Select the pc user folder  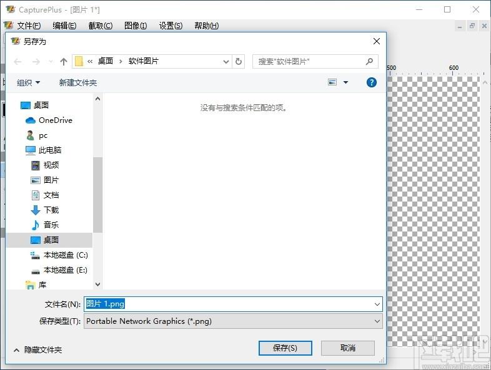(37, 135)
